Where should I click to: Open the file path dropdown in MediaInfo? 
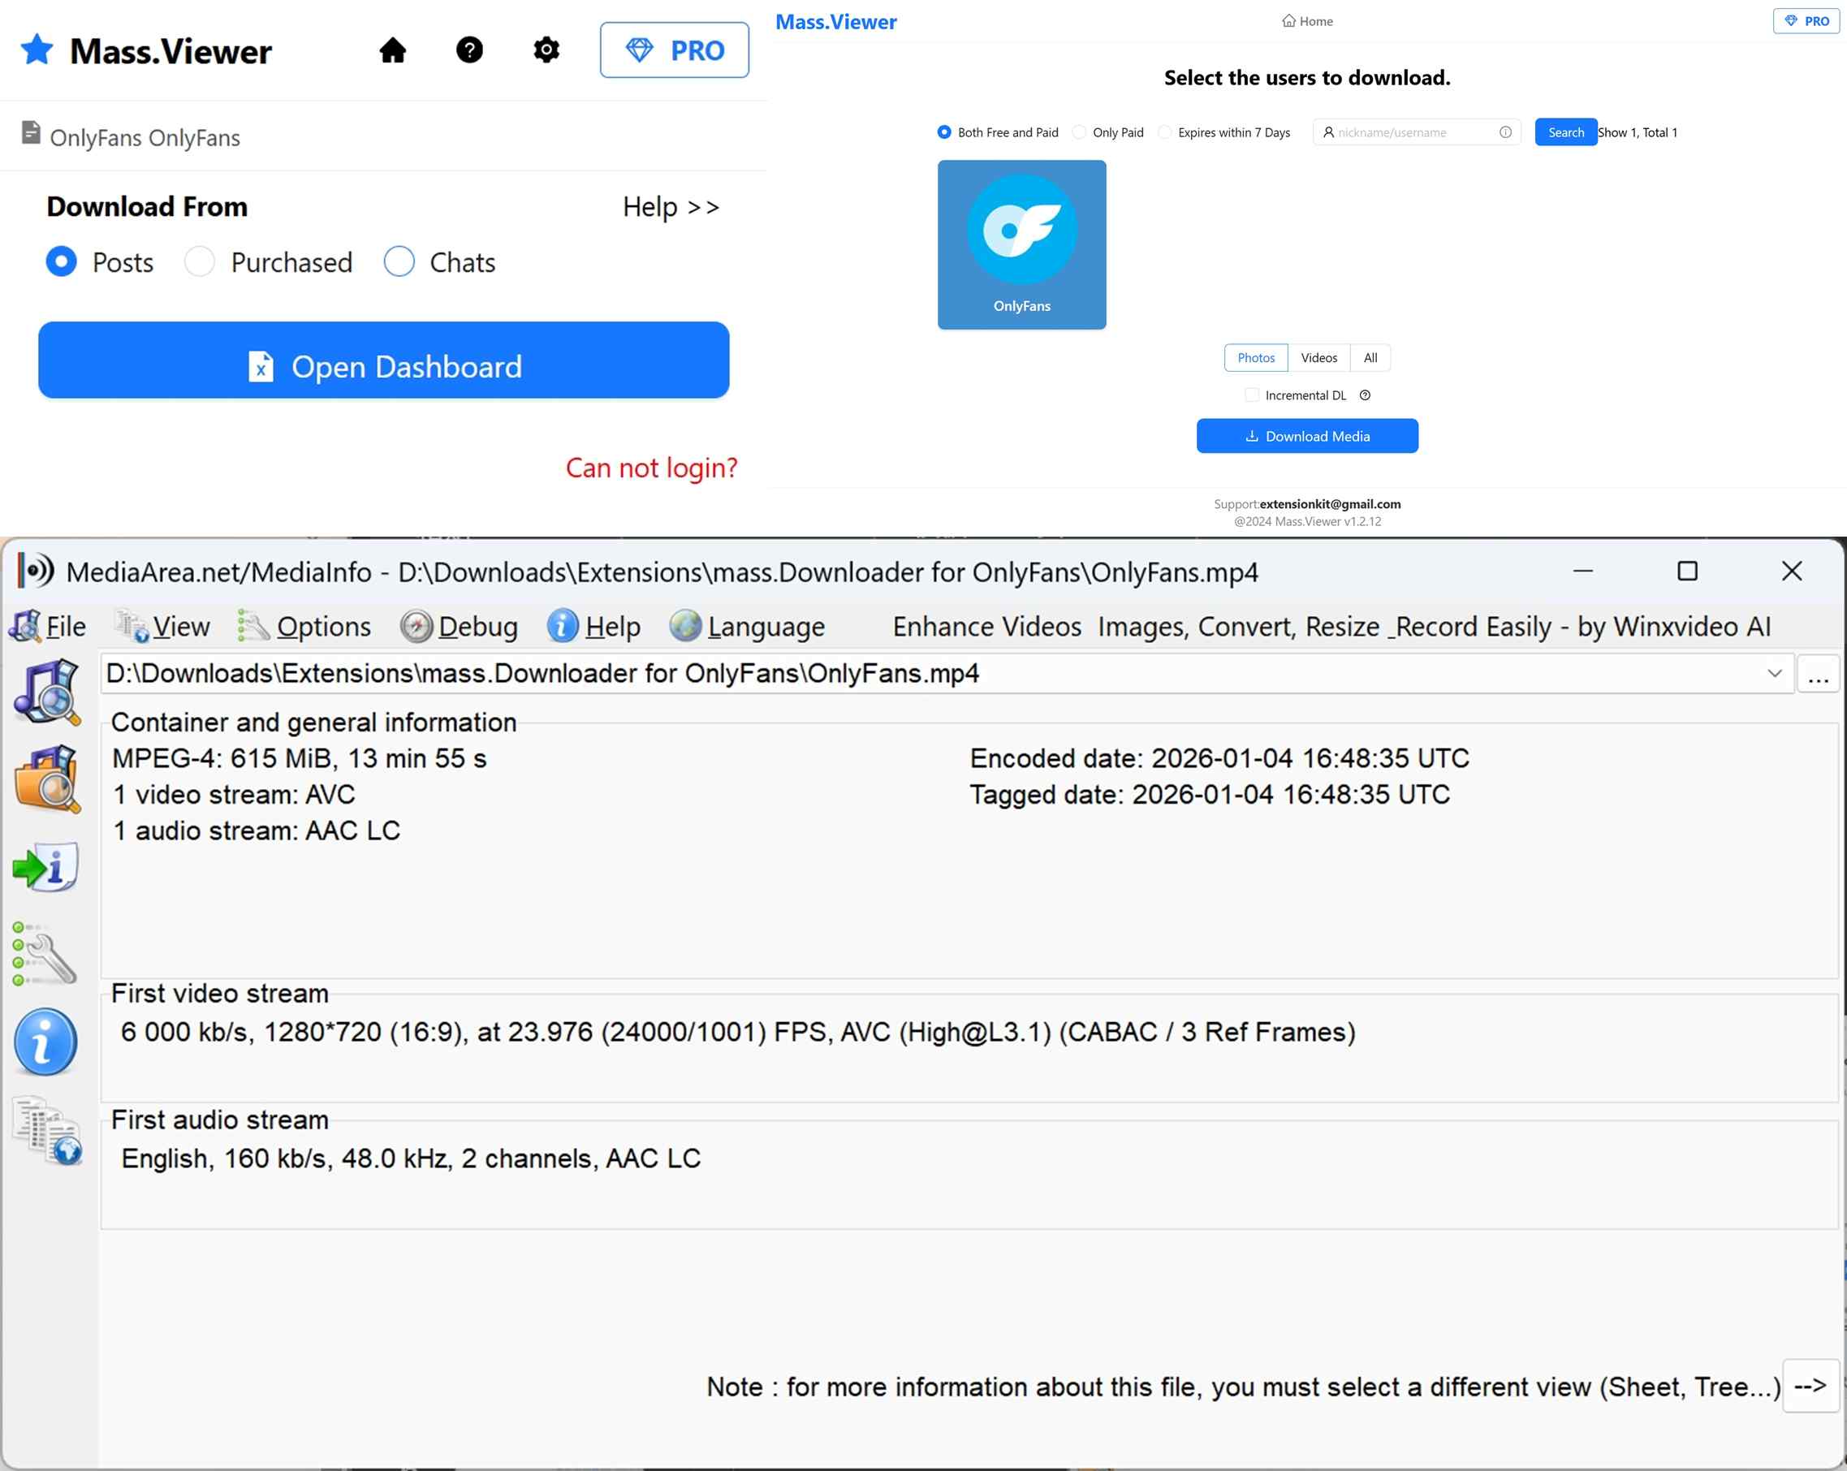pyautogui.click(x=1774, y=673)
